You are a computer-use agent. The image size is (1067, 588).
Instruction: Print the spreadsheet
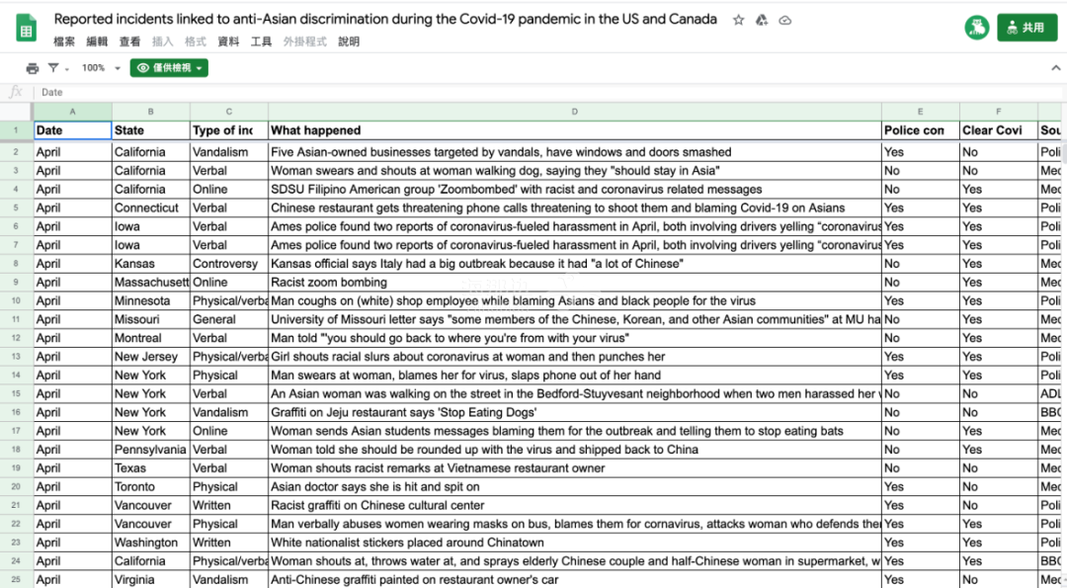(x=33, y=68)
